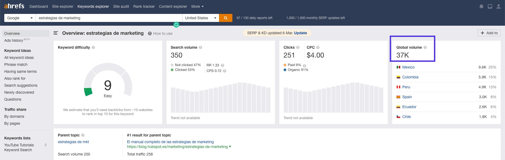Click the keyword search input field

tap(109, 18)
